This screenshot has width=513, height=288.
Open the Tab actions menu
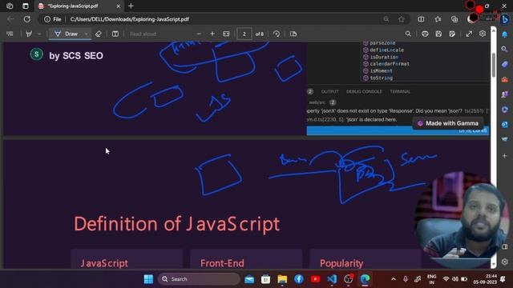[x=26, y=6]
